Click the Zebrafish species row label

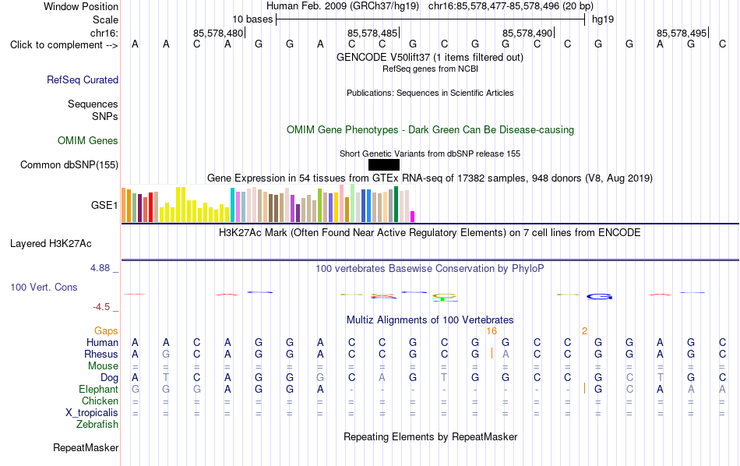(97, 425)
